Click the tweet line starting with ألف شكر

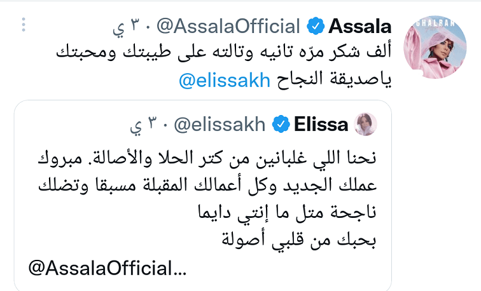[223, 52]
